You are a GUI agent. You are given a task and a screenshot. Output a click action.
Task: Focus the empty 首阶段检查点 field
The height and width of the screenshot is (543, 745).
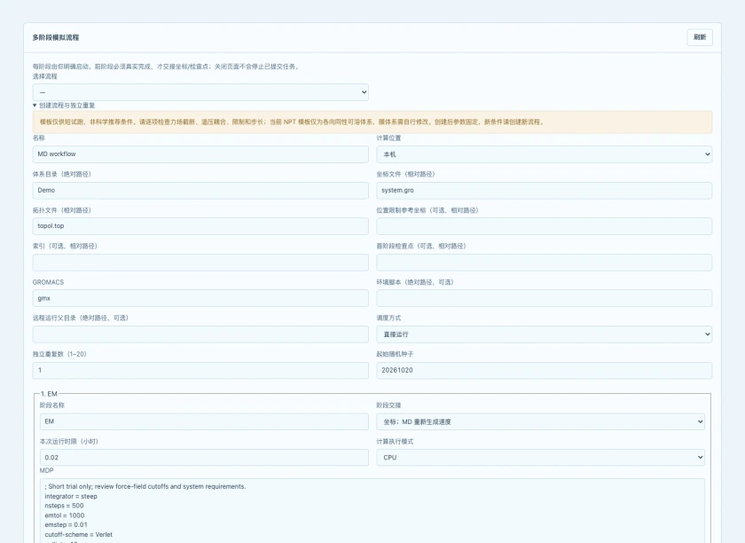(x=544, y=262)
